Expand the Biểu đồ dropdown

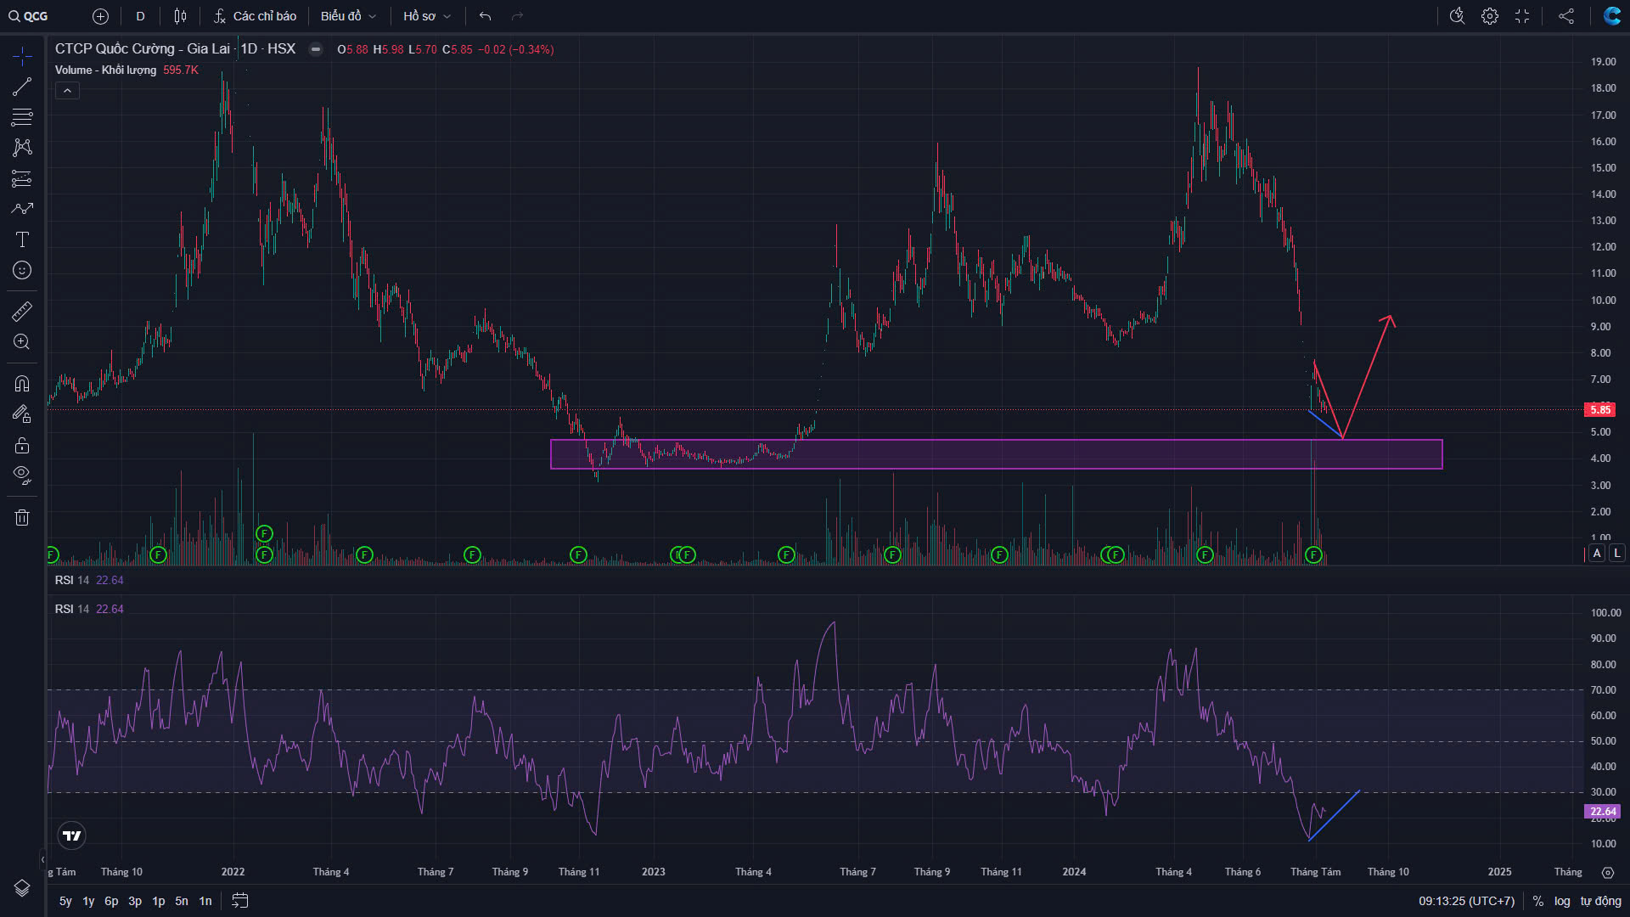pos(348,16)
